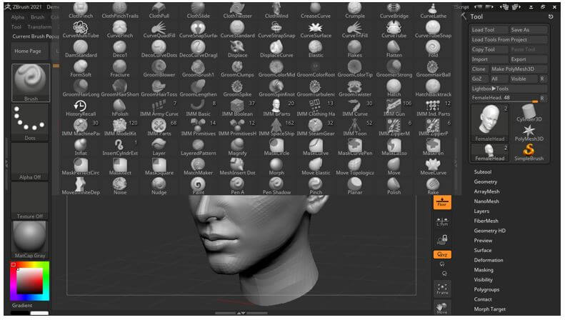Screen dimensions: 565x320
Task: Open the ArrayMesh section
Action: tap(486, 191)
